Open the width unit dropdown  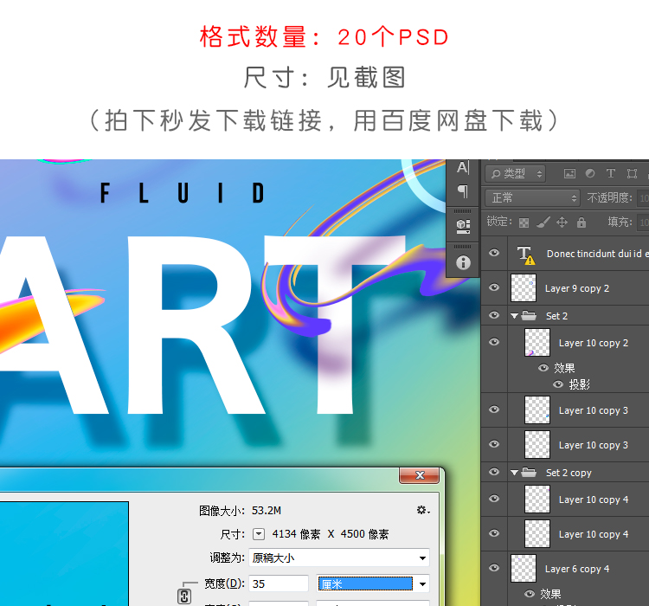pyautogui.click(x=373, y=584)
